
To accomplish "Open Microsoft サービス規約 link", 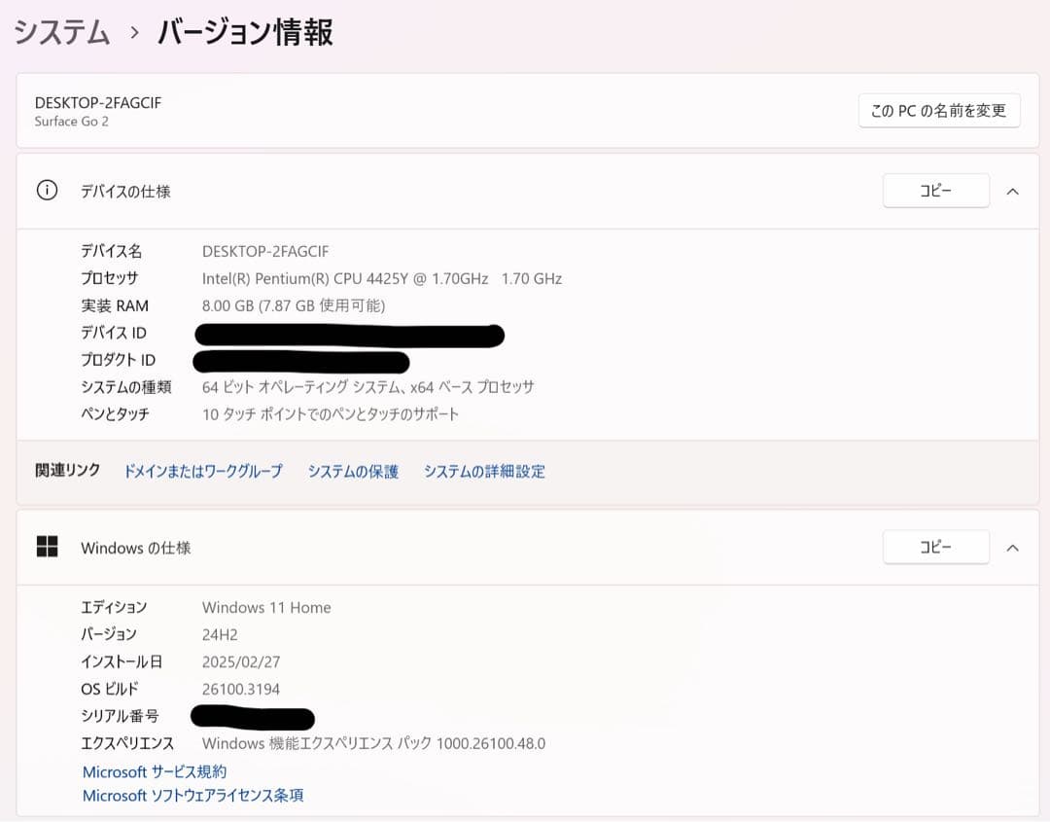I will pos(154,771).
